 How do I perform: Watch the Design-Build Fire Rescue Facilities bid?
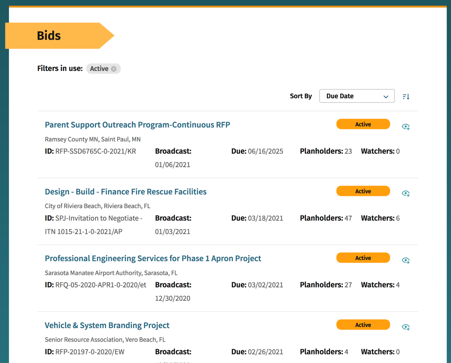(406, 193)
